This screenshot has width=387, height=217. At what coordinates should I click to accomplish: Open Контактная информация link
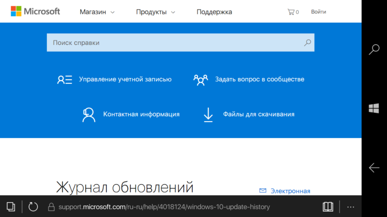pos(141,114)
